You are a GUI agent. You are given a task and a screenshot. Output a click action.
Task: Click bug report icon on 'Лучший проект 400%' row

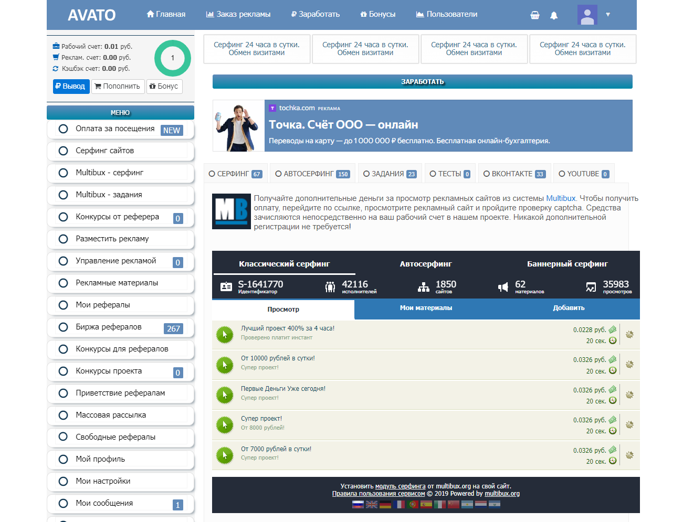click(629, 334)
